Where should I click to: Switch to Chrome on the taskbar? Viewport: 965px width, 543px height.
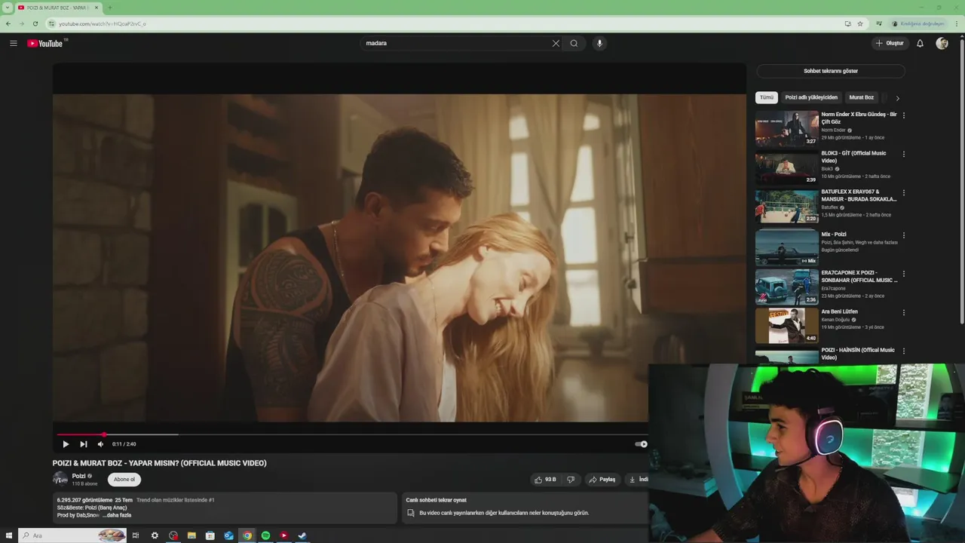(x=247, y=535)
